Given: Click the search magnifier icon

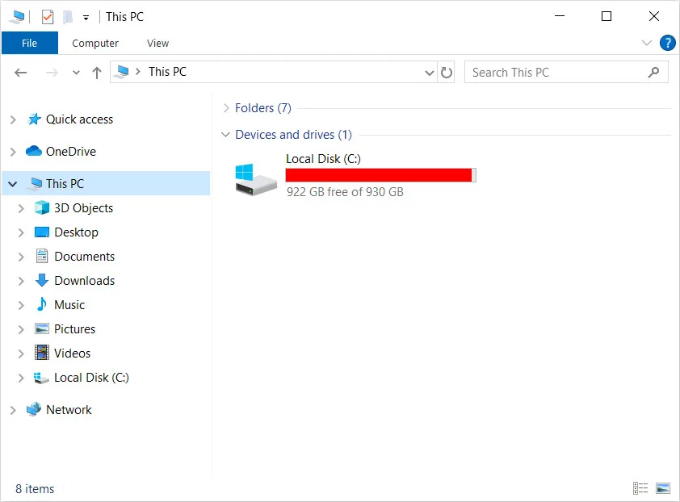Looking at the screenshot, I should 653,73.
